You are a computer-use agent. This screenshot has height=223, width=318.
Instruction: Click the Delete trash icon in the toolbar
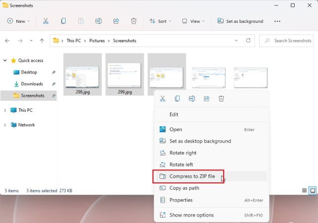[x=133, y=21]
